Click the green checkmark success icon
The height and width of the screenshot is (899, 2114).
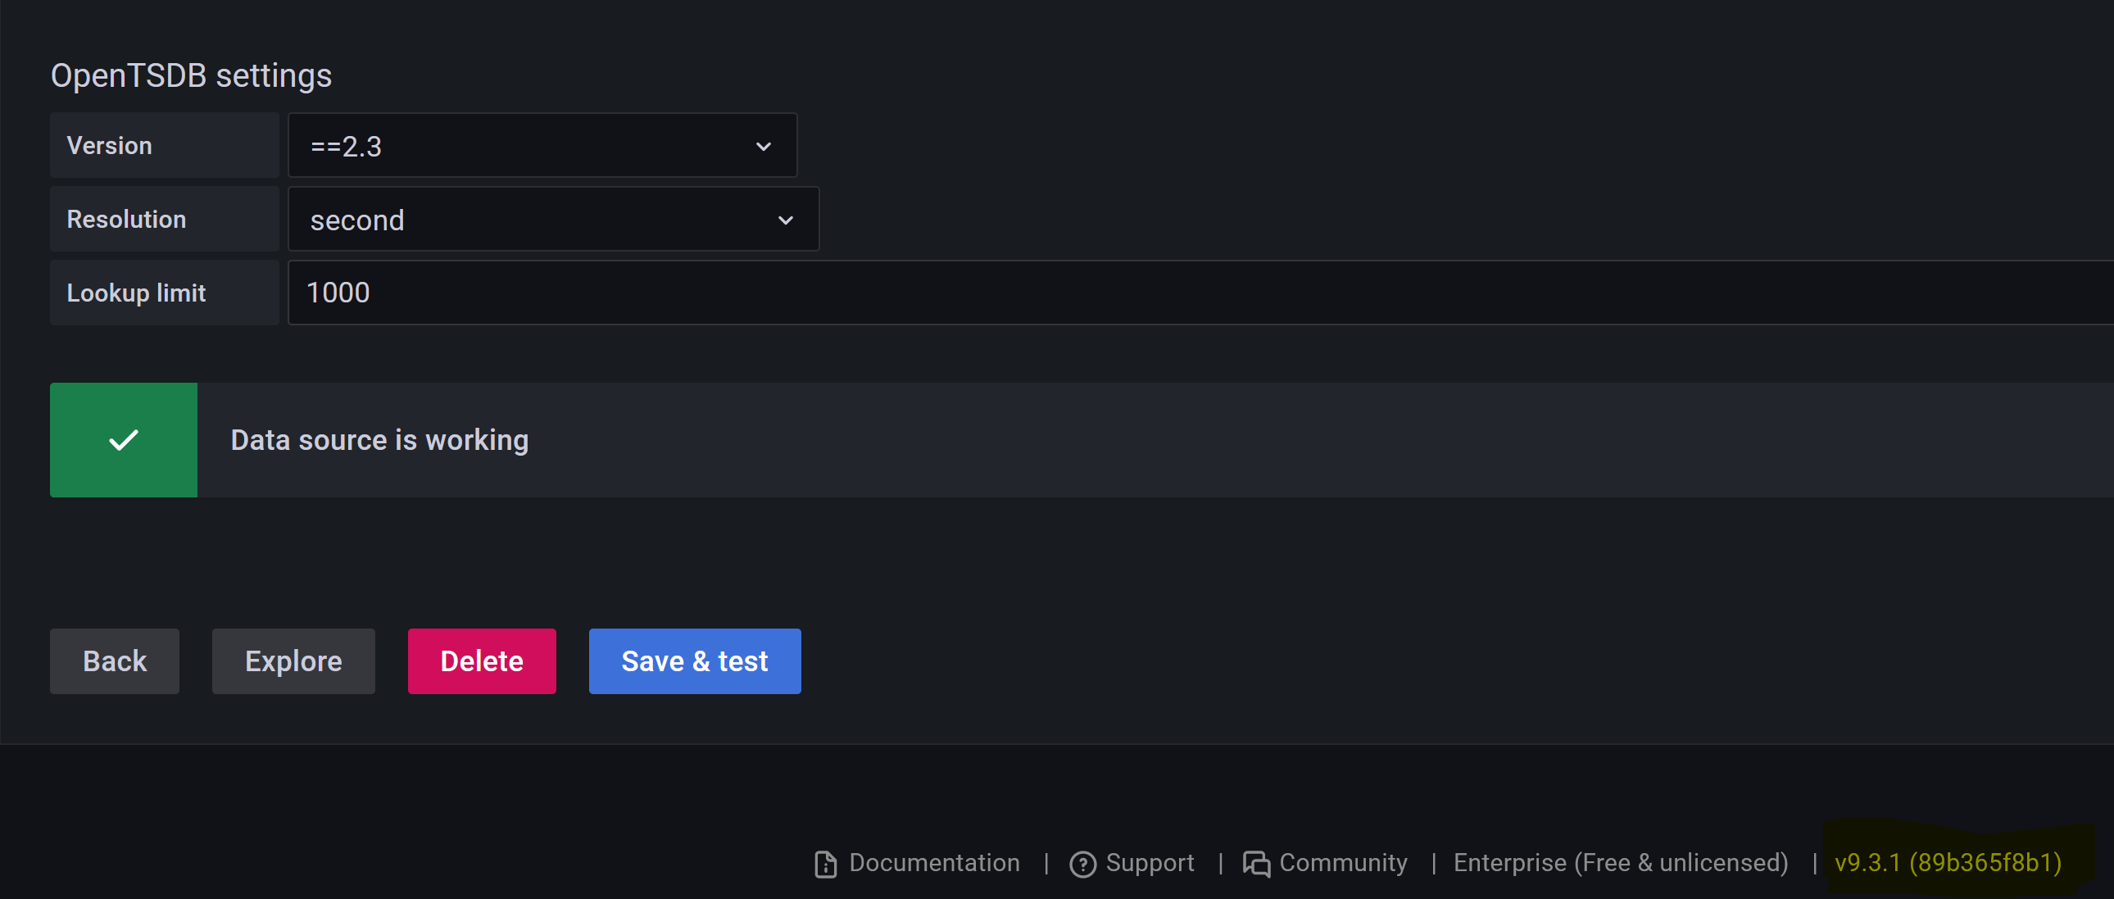coord(123,440)
